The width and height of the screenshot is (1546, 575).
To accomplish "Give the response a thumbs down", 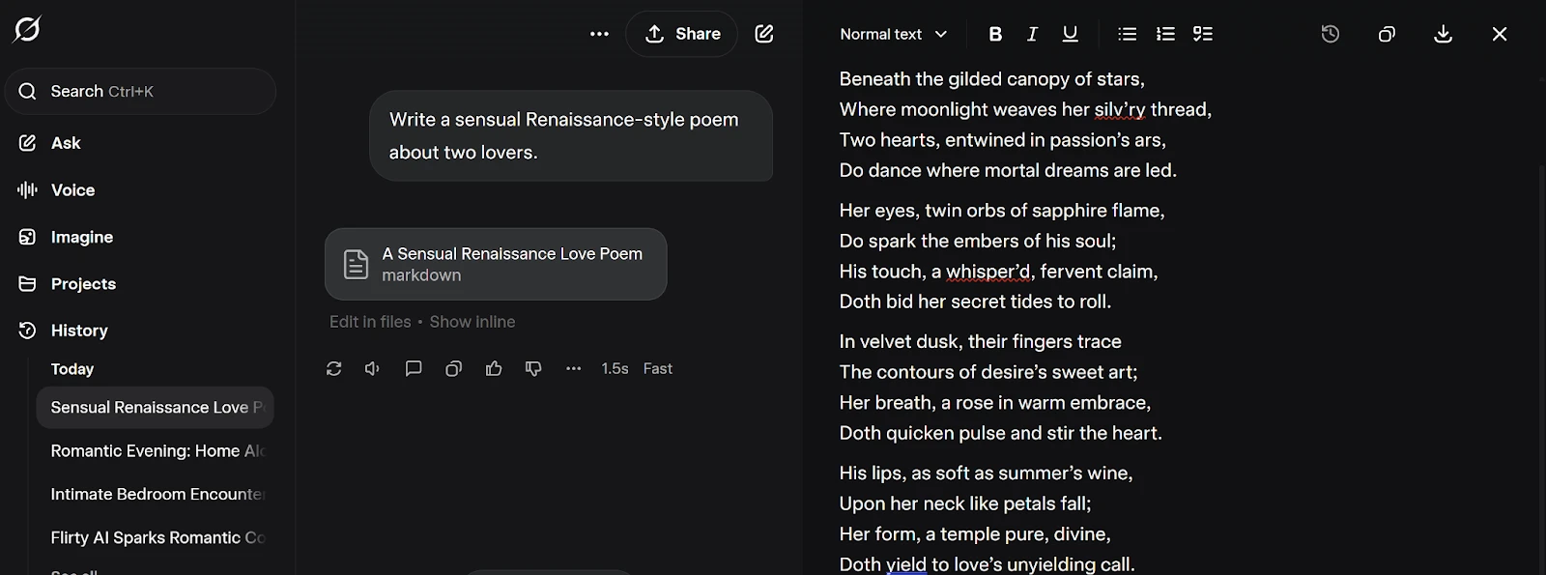I will 533,368.
